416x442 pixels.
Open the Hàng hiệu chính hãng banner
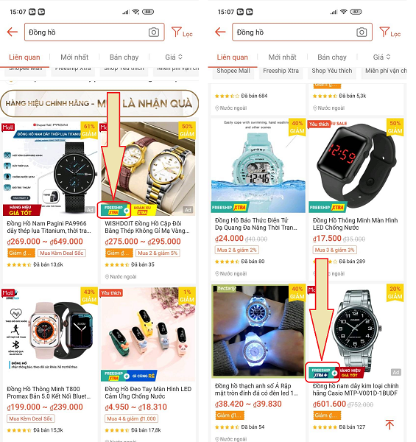pos(99,103)
